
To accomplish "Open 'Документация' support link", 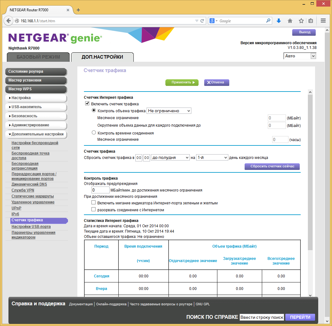I will 81,304.
